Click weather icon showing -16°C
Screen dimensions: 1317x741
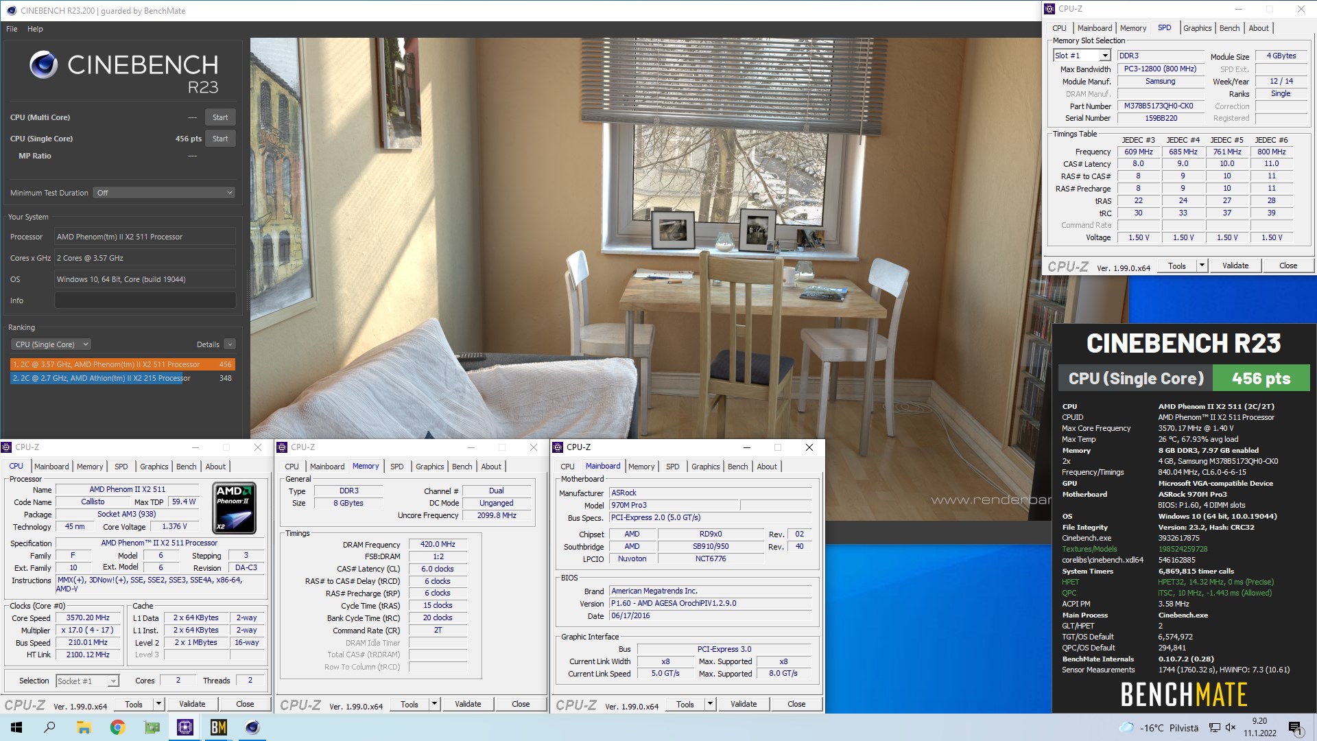coord(1126,727)
